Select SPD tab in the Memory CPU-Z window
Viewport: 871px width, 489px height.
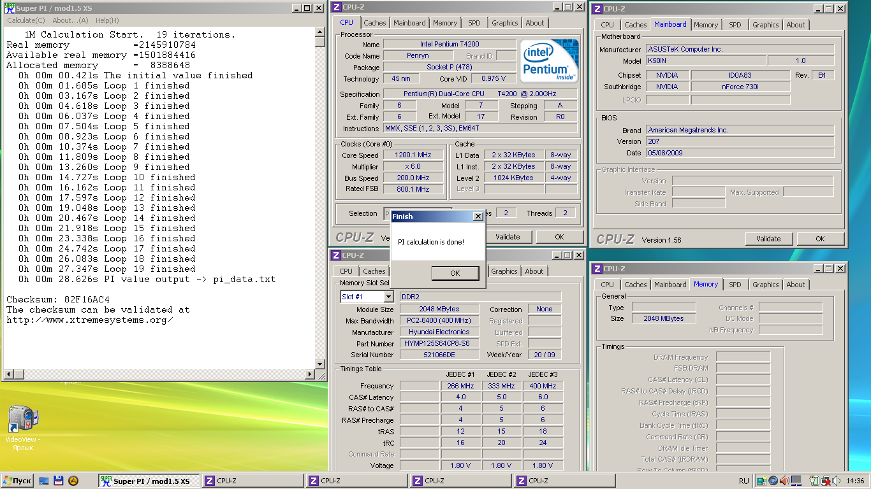[735, 285]
